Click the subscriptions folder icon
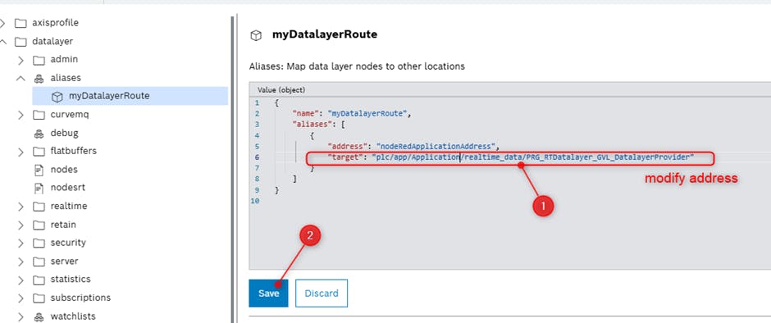Viewport: 771px width, 323px height. pyautogui.click(x=39, y=298)
